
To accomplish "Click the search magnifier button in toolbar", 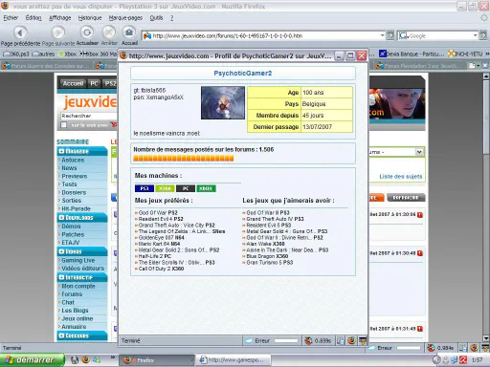I will pyautogui.click(x=483, y=35).
